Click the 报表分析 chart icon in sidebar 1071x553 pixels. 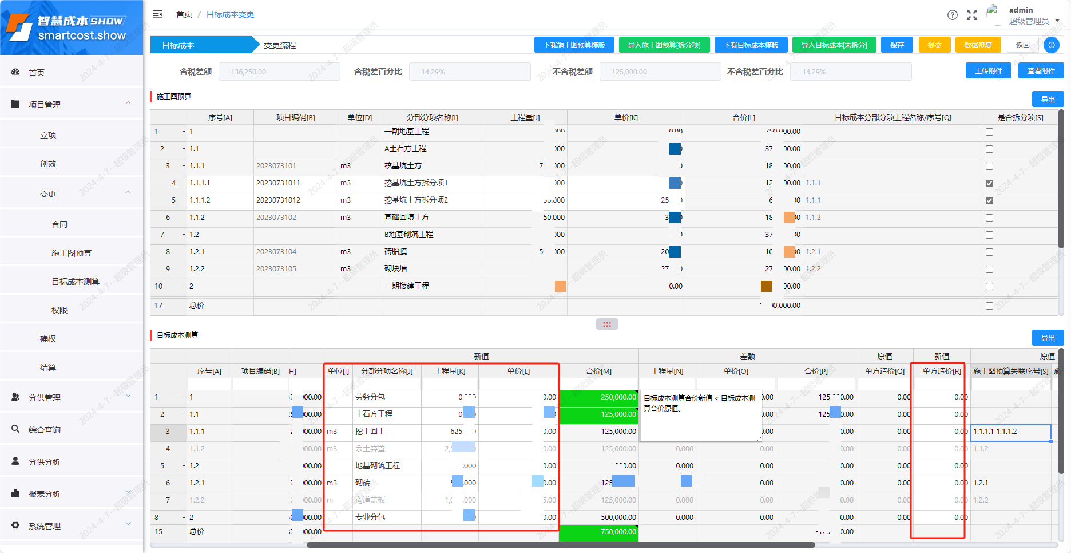click(x=15, y=493)
